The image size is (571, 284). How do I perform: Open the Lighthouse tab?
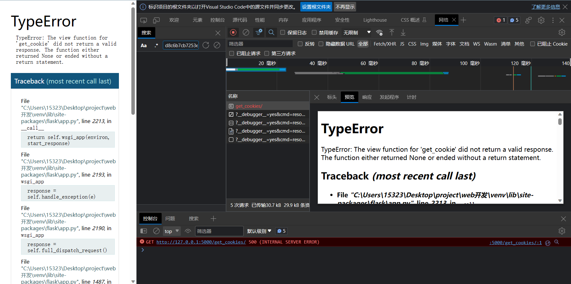click(x=375, y=20)
